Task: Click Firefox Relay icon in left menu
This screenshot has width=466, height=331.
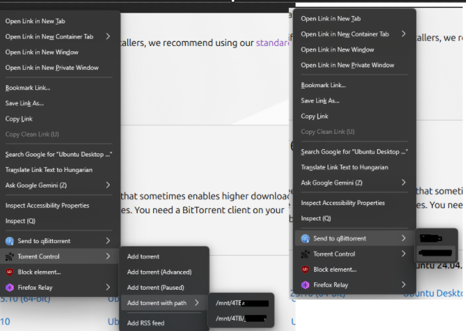Action: (9, 287)
